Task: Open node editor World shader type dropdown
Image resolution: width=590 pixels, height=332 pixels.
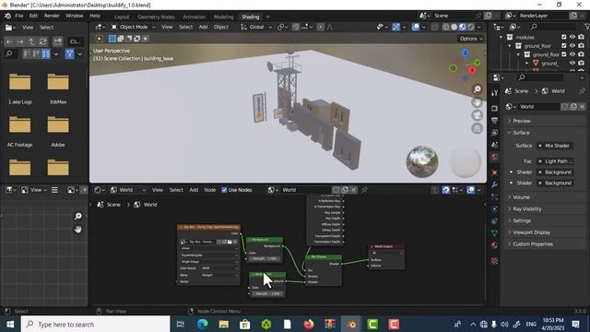Action: click(128, 190)
